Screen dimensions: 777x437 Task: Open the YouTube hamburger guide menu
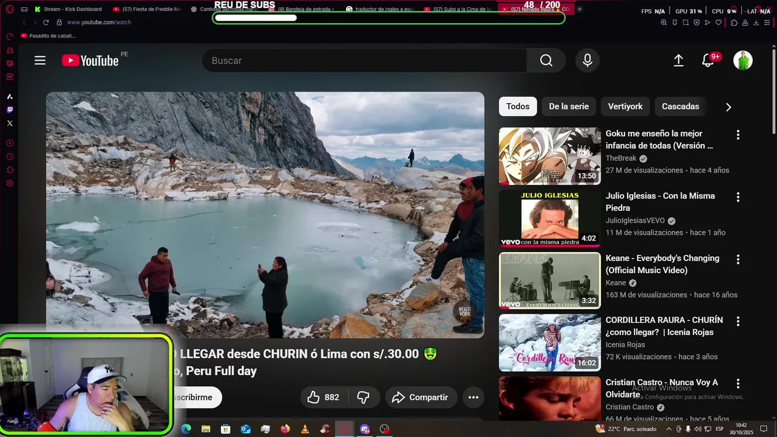(40, 60)
